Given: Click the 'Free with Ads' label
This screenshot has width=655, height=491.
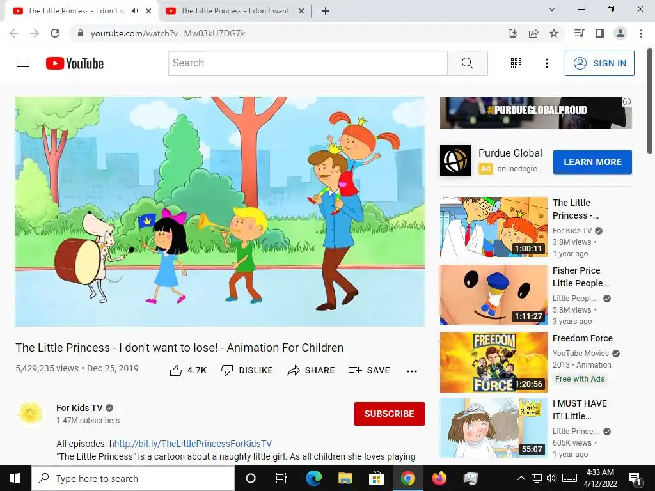Looking at the screenshot, I should [580, 378].
